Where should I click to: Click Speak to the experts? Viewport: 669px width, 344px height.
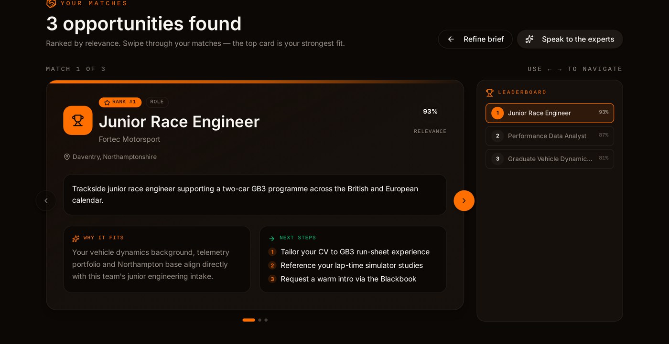point(570,39)
